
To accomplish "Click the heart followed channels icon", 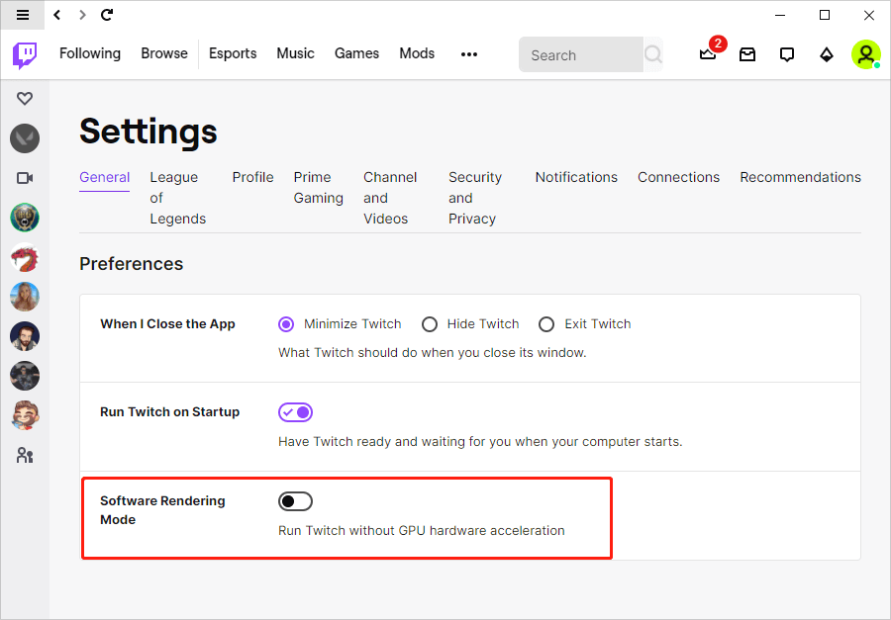I will tap(25, 99).
